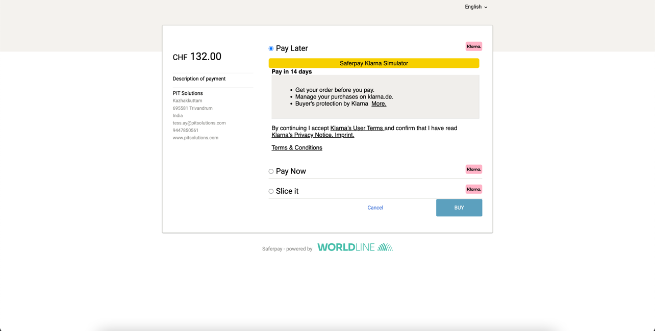Click the language selector chevron arrow
655x331 pixels.
coord(486,7)
